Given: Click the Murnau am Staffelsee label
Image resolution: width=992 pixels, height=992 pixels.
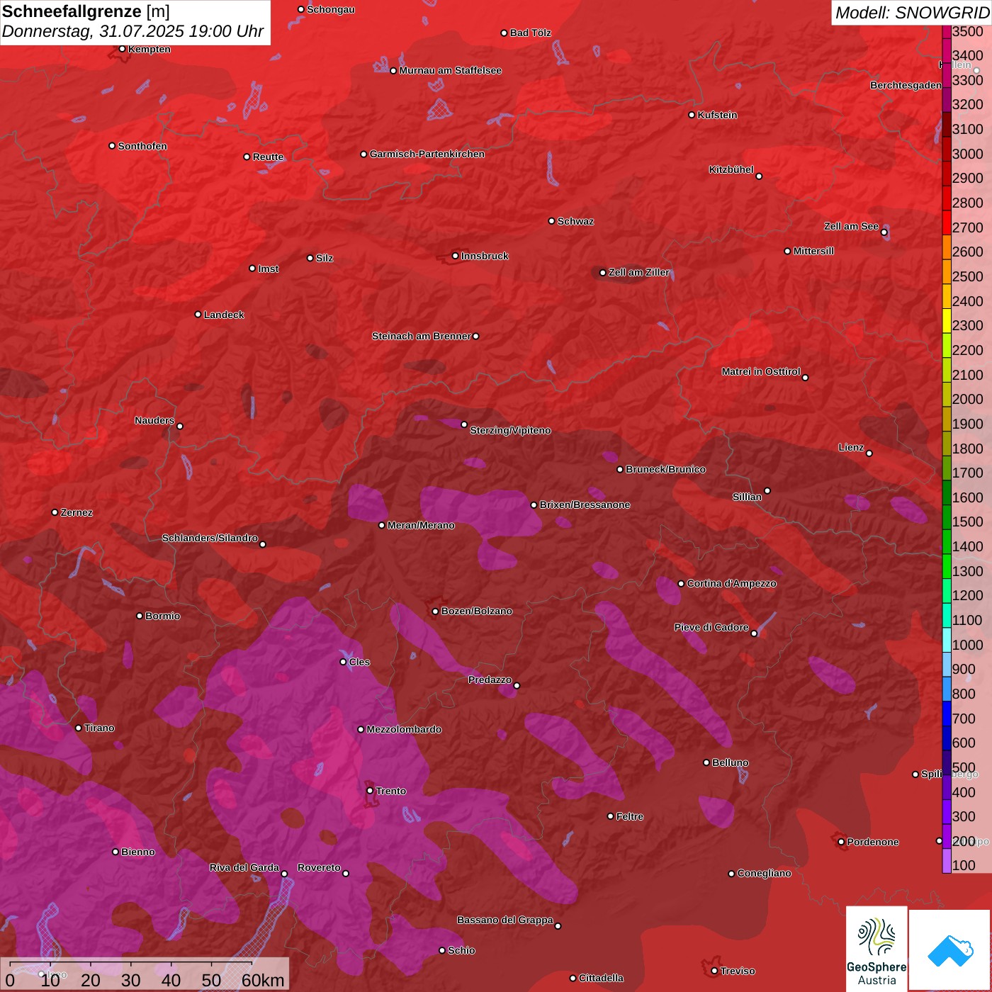Looking at the screenshot, I should [x=450, y=70].
